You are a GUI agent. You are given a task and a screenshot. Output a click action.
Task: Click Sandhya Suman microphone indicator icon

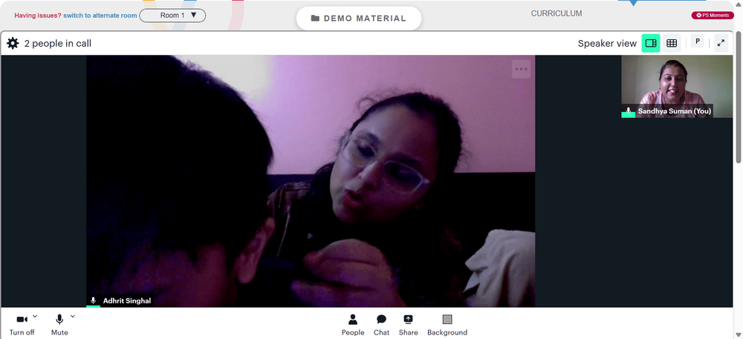point(629,111)
